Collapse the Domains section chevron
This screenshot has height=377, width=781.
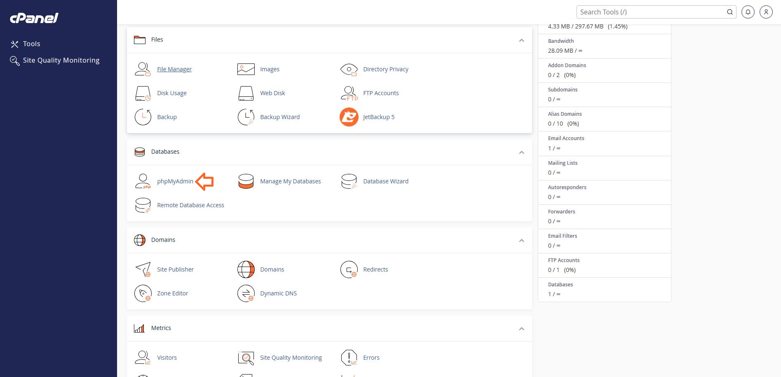pos(521,241)
